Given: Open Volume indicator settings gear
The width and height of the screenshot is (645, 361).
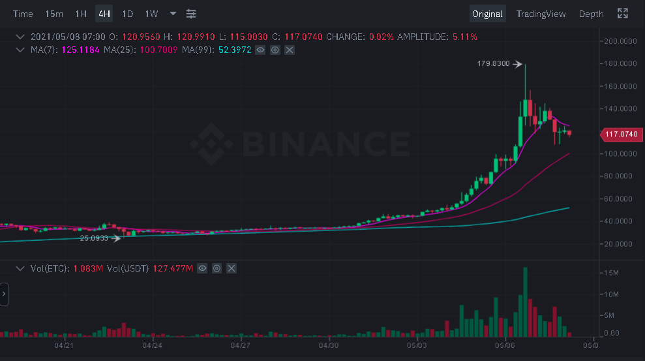Looking at the screenshot, I should [217, 268].
